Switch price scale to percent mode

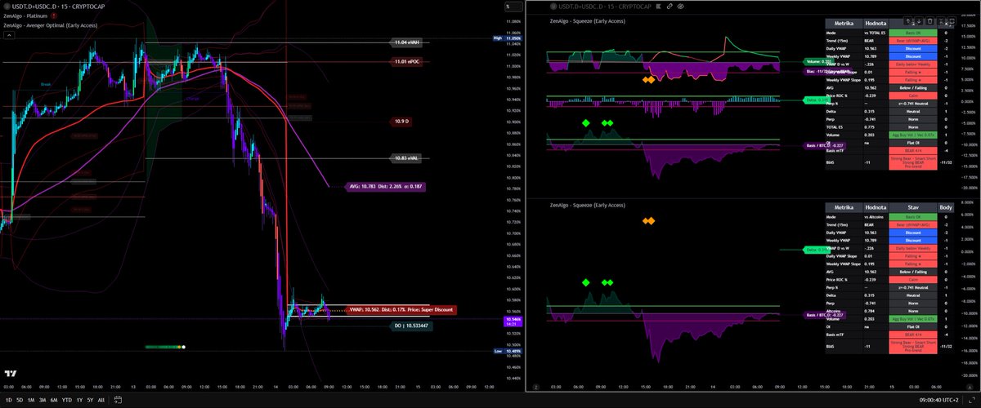coord(514,6)
